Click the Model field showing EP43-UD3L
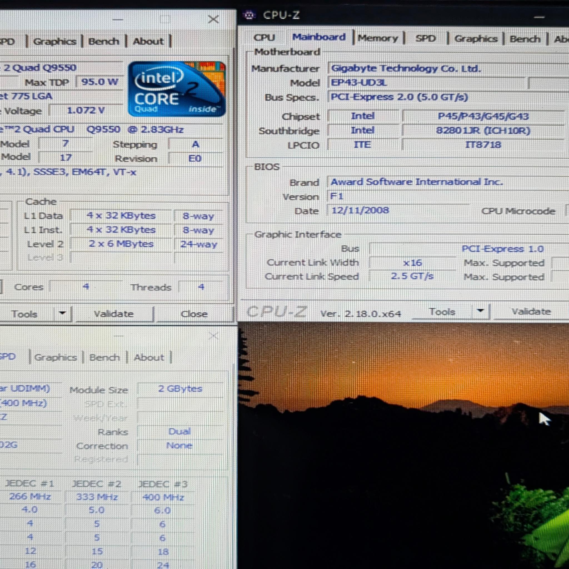The image size is (569, 569). point(426,83)
